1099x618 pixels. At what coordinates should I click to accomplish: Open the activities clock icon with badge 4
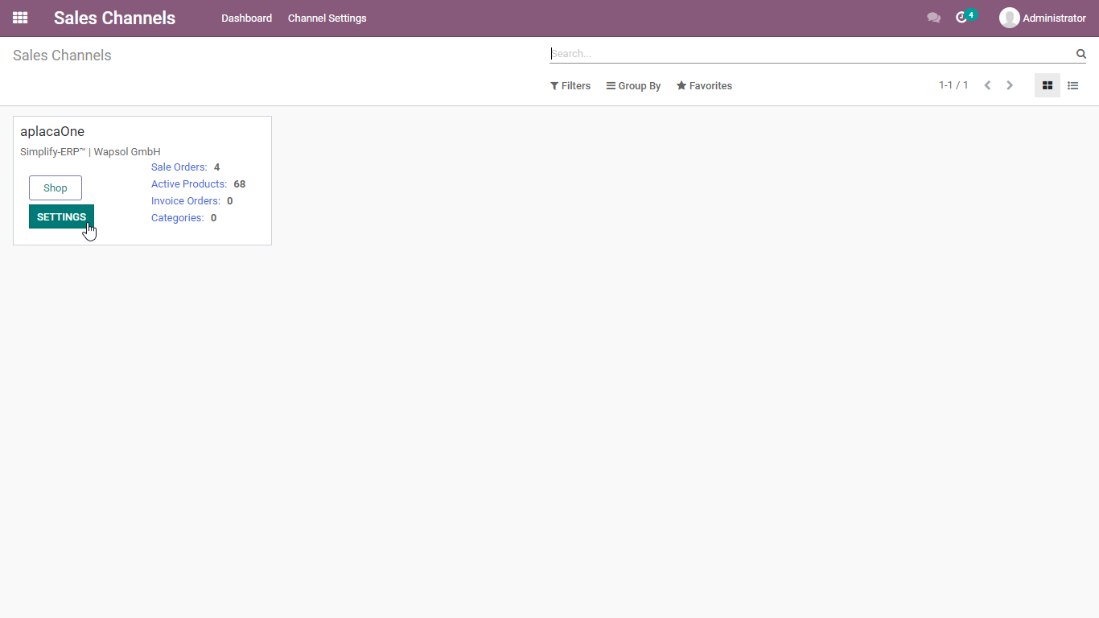pyautogui.click(x=965, y=16)
